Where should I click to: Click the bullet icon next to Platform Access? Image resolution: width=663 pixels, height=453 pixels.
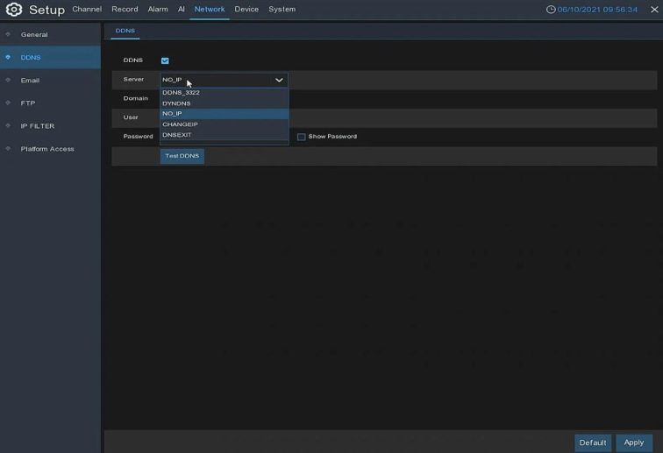pos(8,148)
